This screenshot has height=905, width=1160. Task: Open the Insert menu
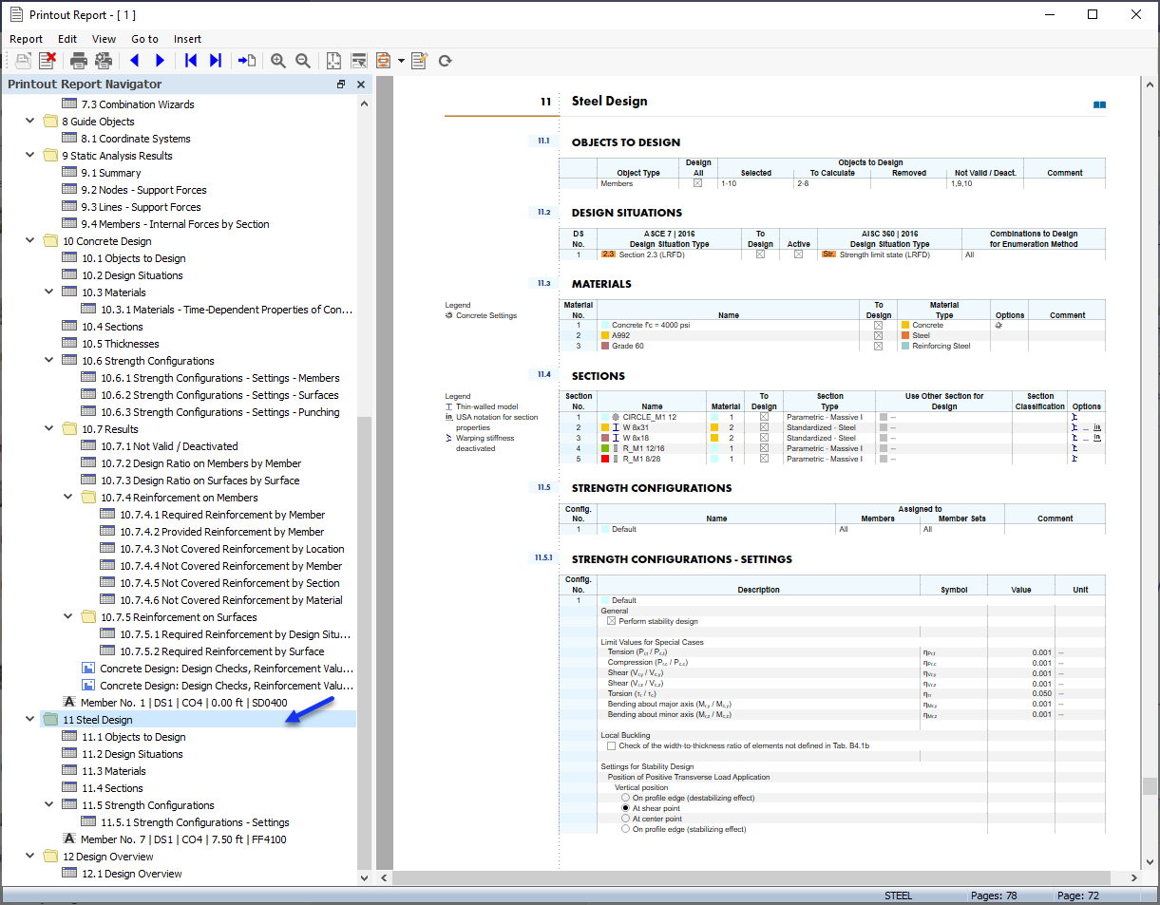click(x=187, y=39)
